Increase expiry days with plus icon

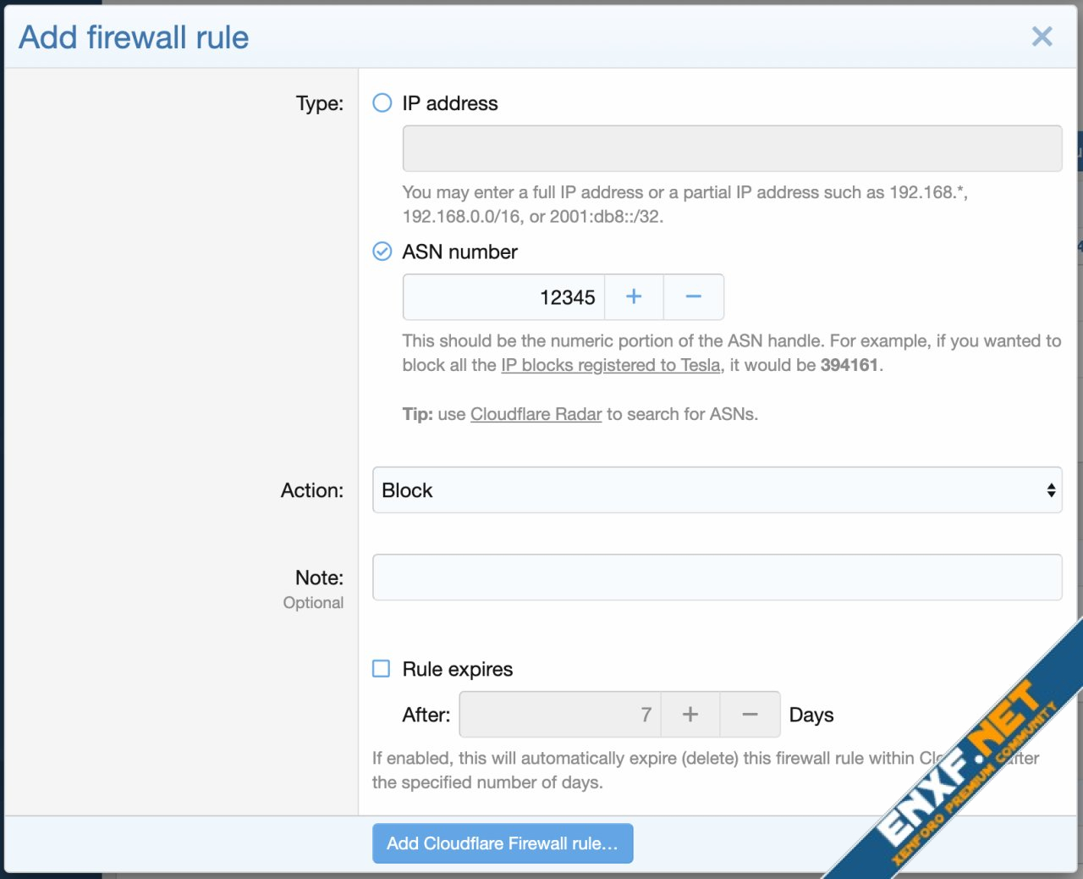click(690, 715)
